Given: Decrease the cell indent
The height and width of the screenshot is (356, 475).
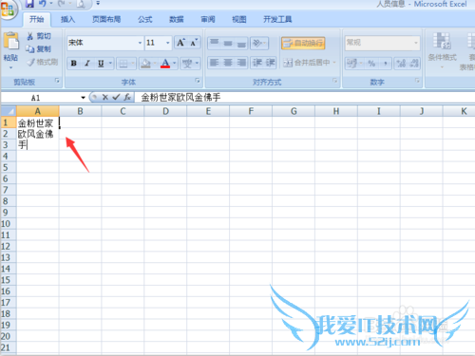Looking at the screenshot, I should pyautogui.click(x=256, y=63).
